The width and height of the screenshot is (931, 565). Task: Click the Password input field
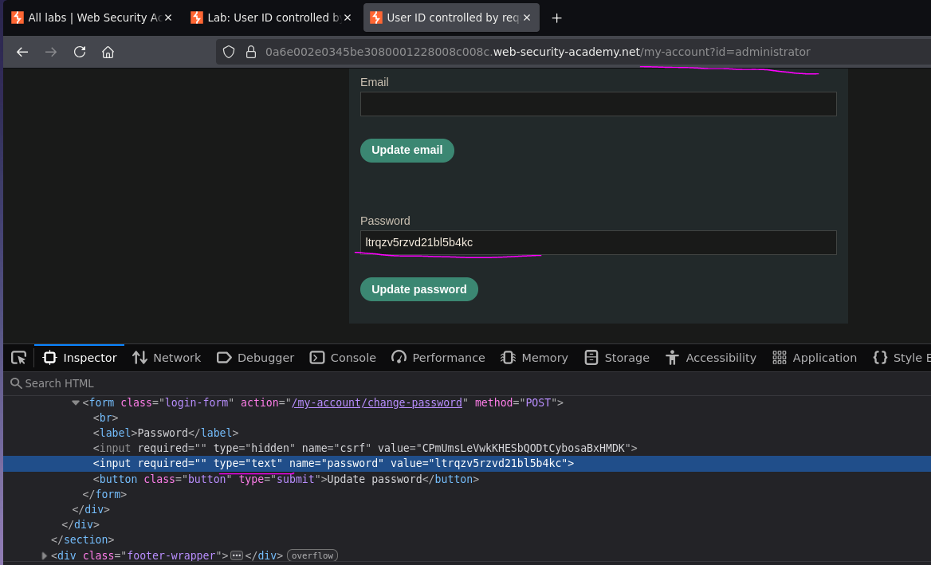[598, 243]
